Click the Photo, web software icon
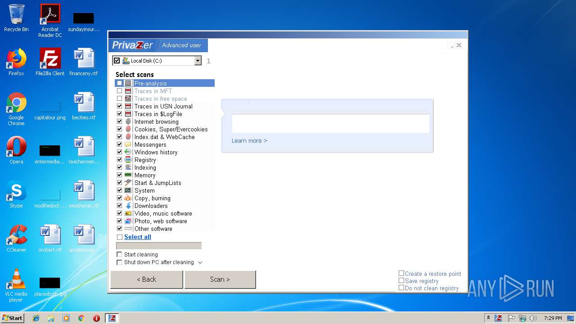576x324 pixels. (x=128, y=221)
